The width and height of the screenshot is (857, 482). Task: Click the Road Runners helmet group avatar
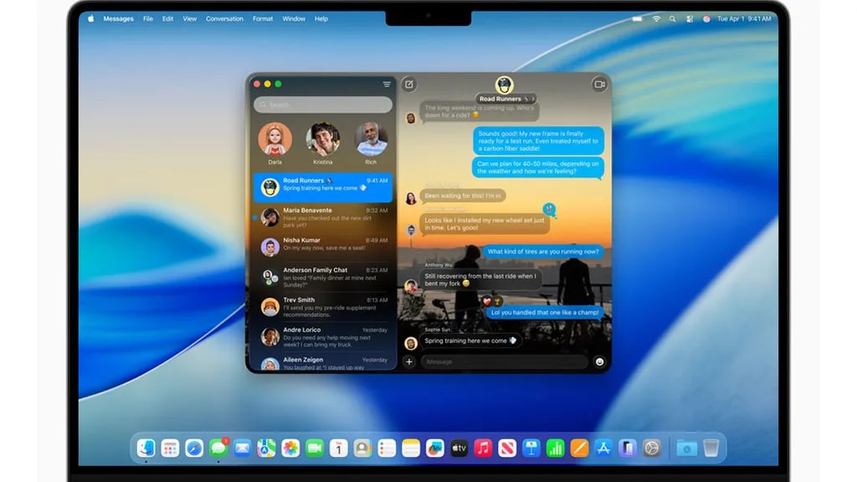[503, 84]
